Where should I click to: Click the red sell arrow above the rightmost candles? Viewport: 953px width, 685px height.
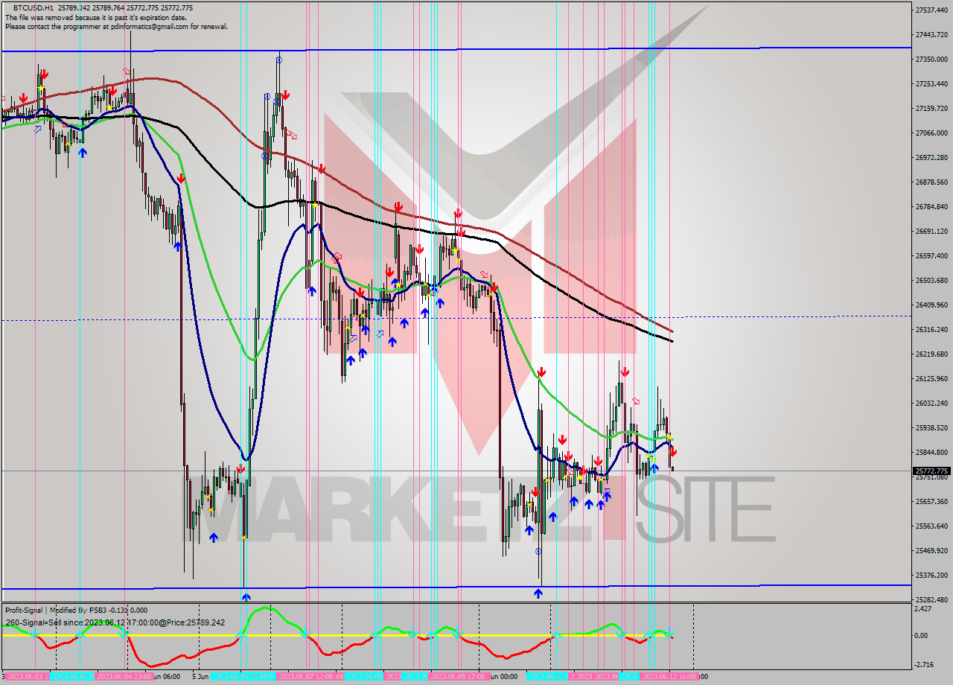tap(671, 450)
